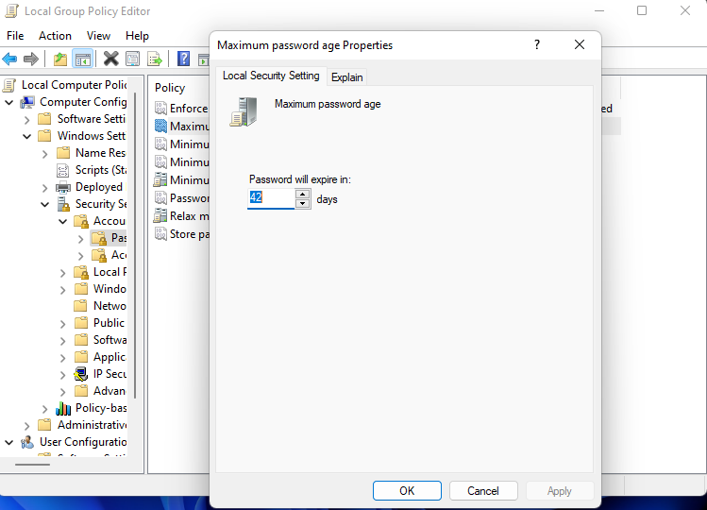Expand the Public Key Policies node
This screenshot has width=707, height=510.
(x=62, y=324)
